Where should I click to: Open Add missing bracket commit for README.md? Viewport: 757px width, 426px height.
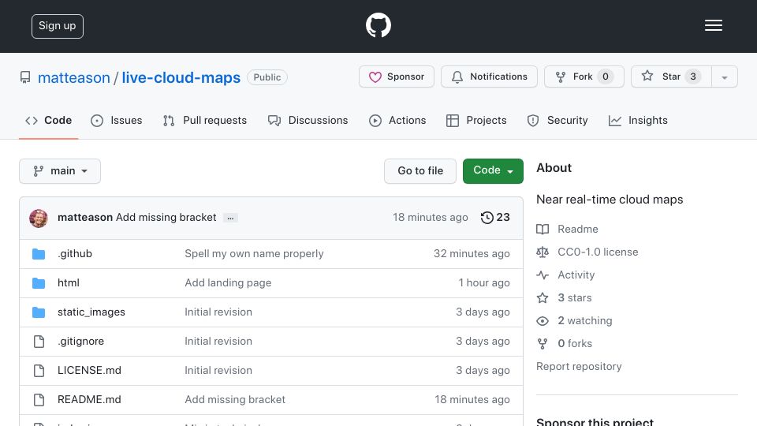coord(235,399)
